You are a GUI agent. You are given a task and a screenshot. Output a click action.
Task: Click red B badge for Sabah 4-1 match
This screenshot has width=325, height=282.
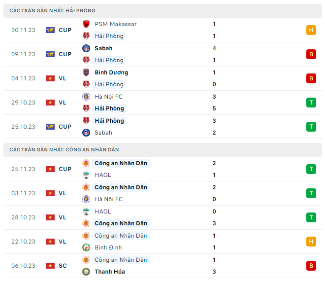(311, 54)
